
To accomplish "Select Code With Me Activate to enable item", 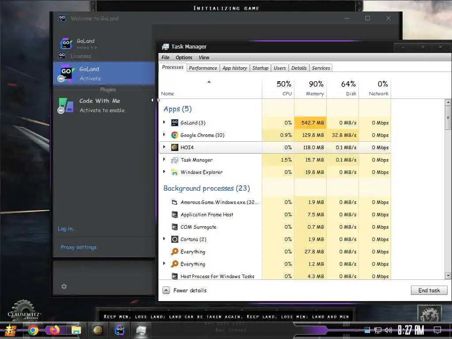I will pyautogui.click(x=104, y=105).
